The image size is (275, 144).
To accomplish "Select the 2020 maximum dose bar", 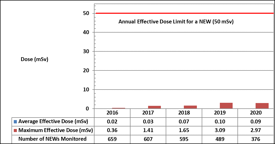I will click(262, 106).
